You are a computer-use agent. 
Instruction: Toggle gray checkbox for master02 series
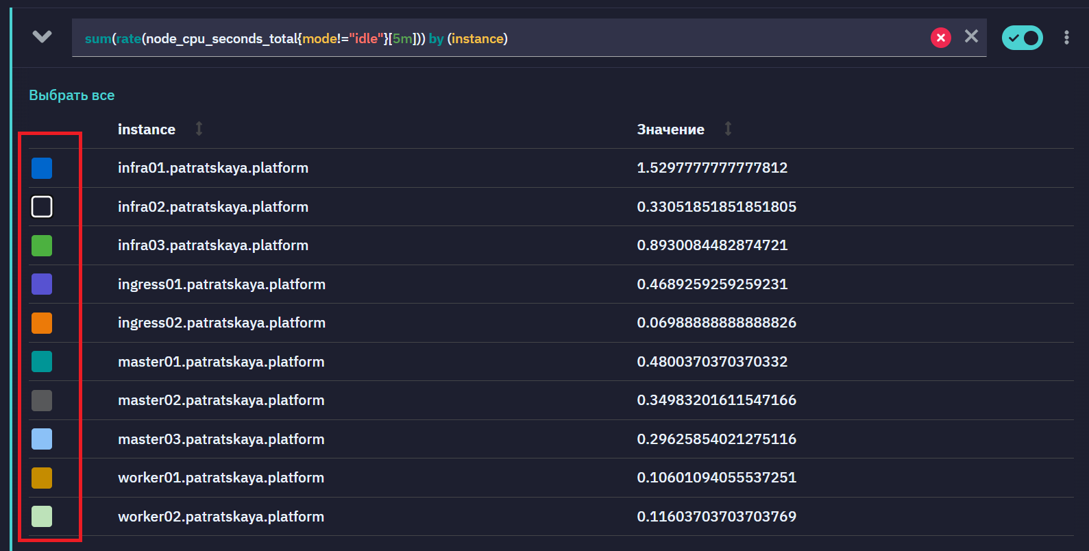[x=42, y=400]
